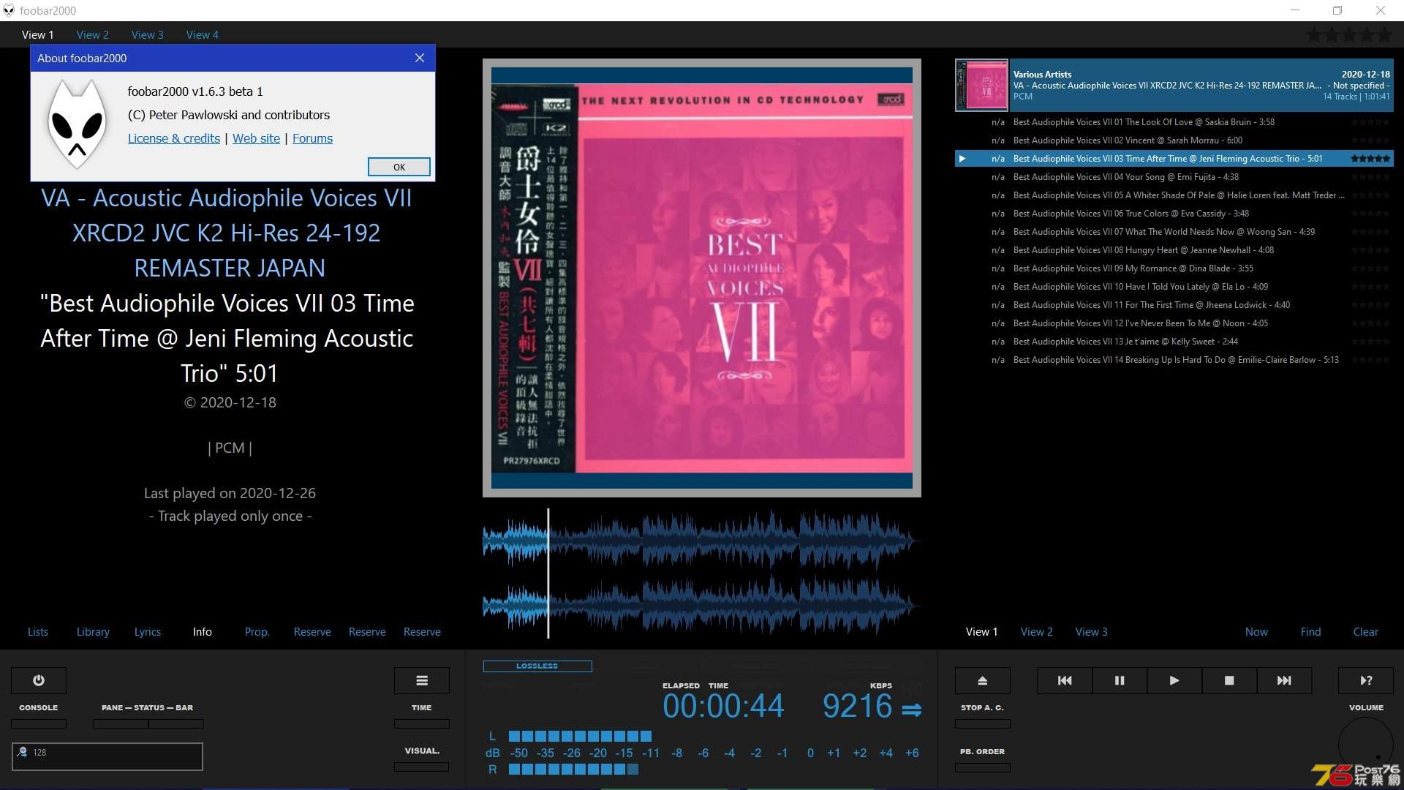Click the large album cover artwork

[702, 278]
